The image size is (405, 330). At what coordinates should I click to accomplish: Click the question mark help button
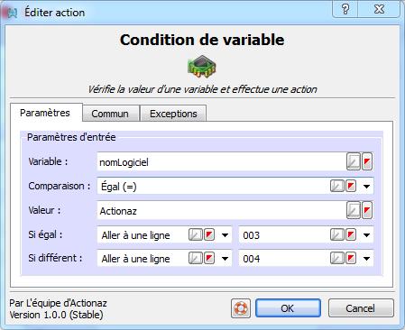click(x=345, y=10)
